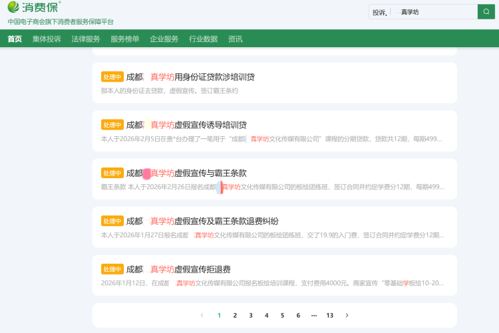Open the 企业服务 menu item
The height and width of the screenshot is (333, 499).
pos(164,39)
